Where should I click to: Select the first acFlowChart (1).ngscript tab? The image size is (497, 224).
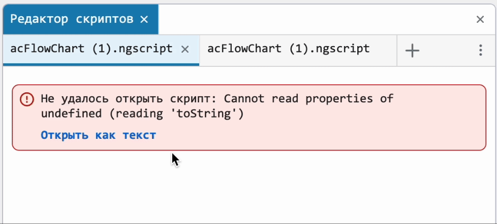click(x=91, y=49)
